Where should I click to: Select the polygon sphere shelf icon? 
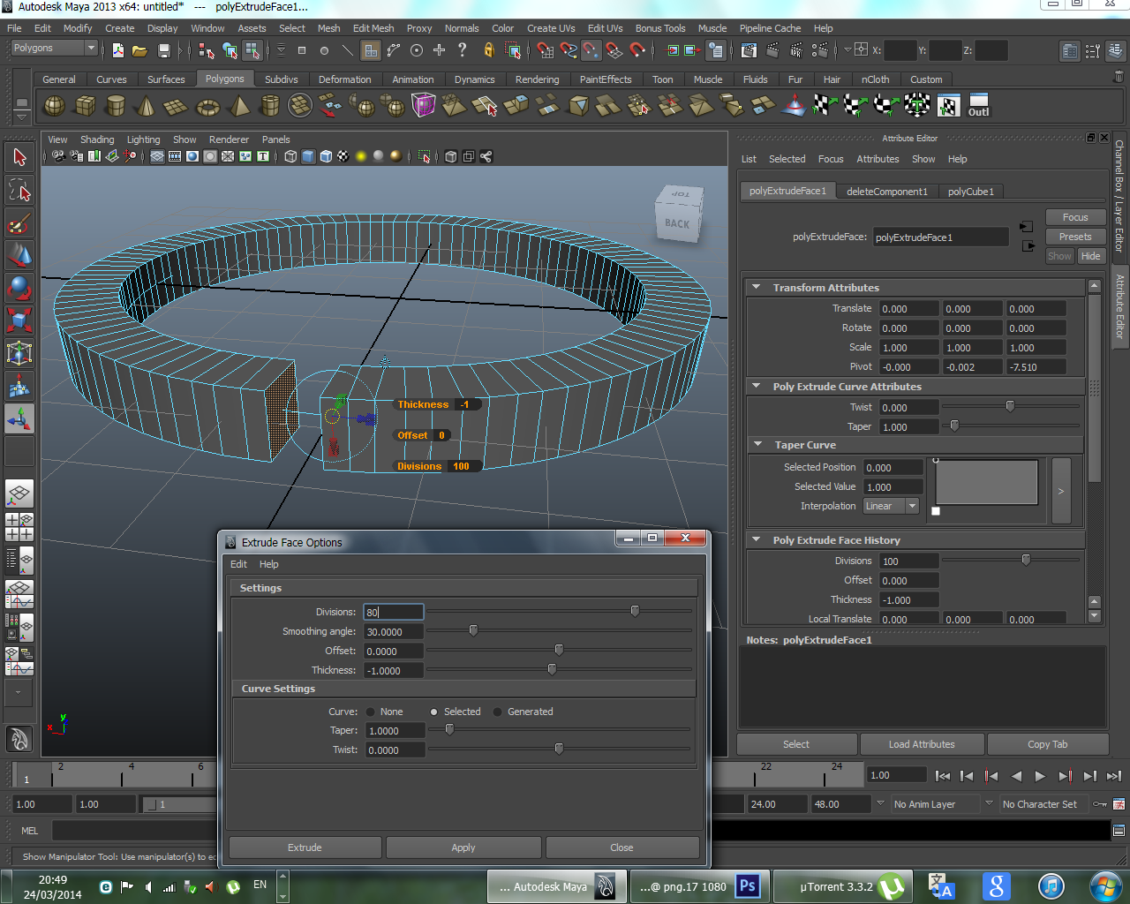(x=55, y=107)
